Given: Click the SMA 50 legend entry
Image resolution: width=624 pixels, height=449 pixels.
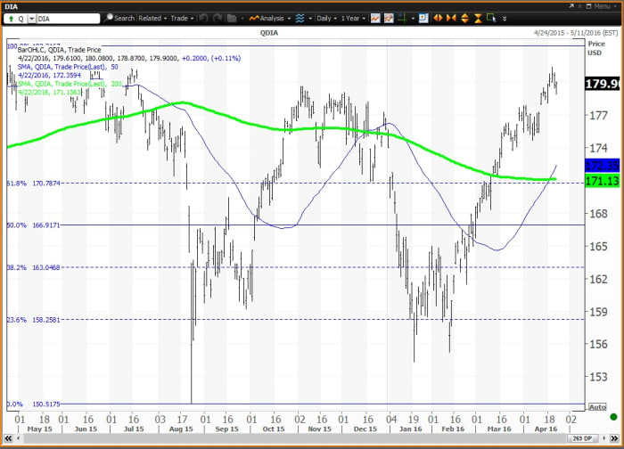Looking at the screenshot, I should (68, 67).
